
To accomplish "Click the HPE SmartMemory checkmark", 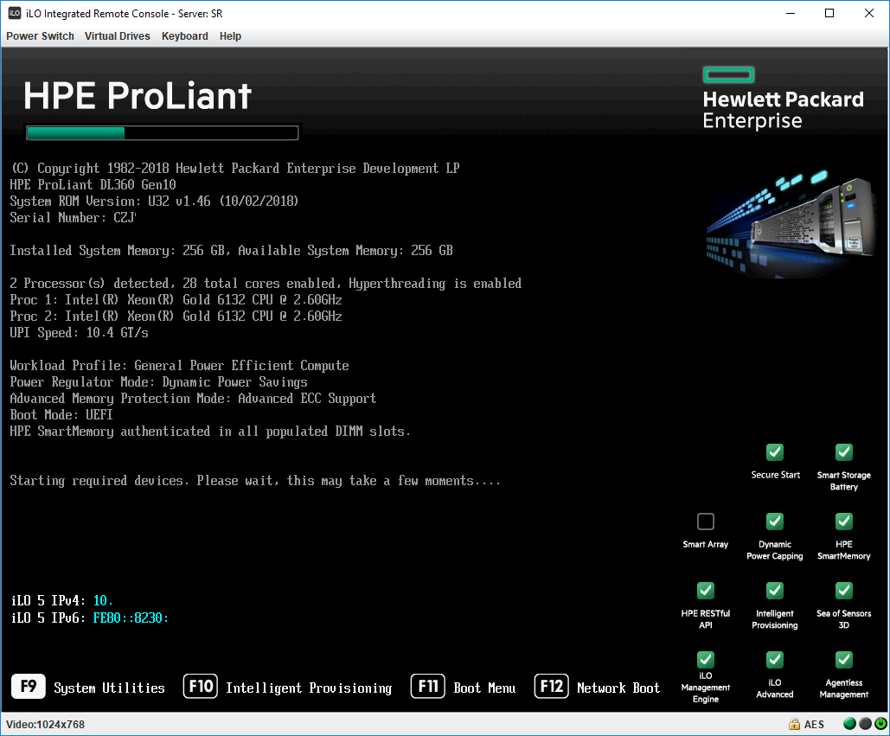I will coord(844,522).
